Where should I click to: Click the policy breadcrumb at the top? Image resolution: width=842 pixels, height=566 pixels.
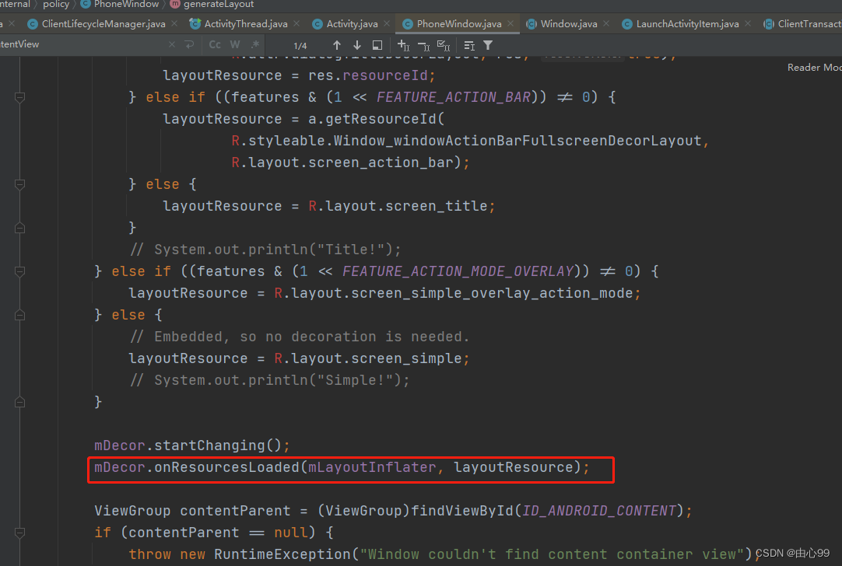(x=56, y=5)
